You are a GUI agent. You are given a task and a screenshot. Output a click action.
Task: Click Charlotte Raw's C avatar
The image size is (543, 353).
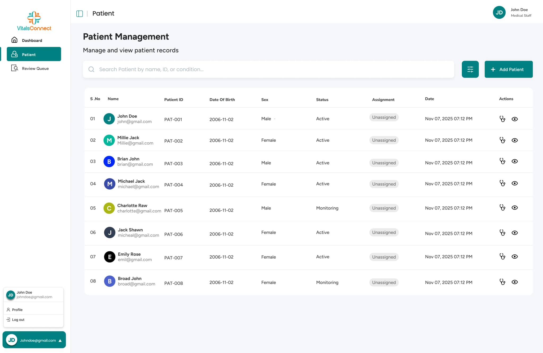[x=109, y=208]
